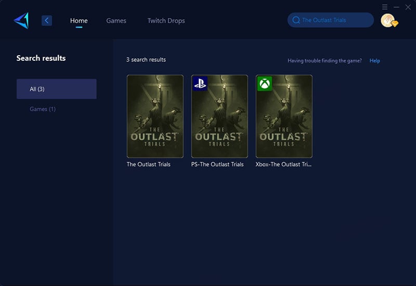Click the Having trouble finding the game text
The height and width of the screenshot is (286, 416).
(x=324, y=60)
